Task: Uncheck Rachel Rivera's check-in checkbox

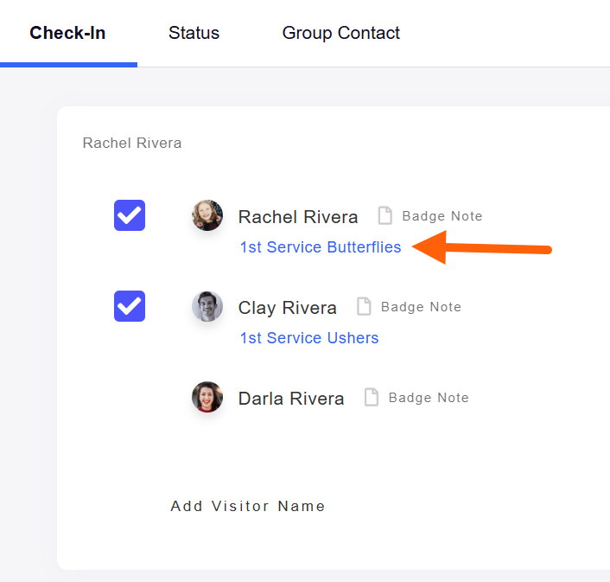Action: (x=130, y=215)
